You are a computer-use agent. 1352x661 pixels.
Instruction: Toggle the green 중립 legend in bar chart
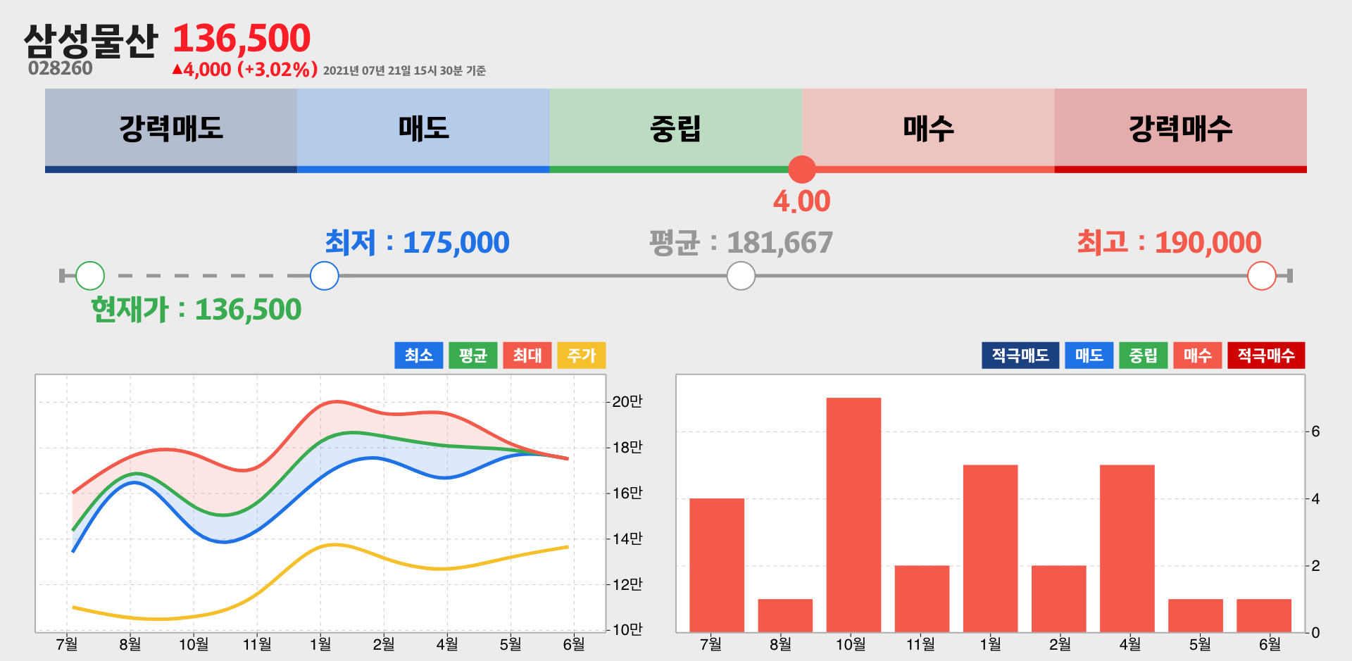1144,355
